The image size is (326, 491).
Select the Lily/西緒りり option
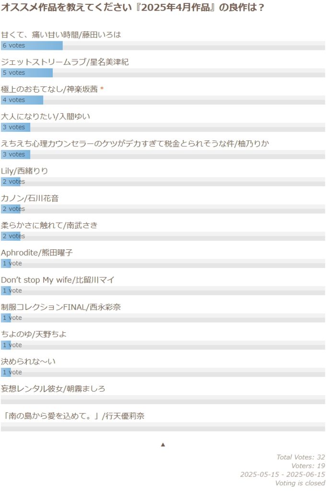(24, 171)
